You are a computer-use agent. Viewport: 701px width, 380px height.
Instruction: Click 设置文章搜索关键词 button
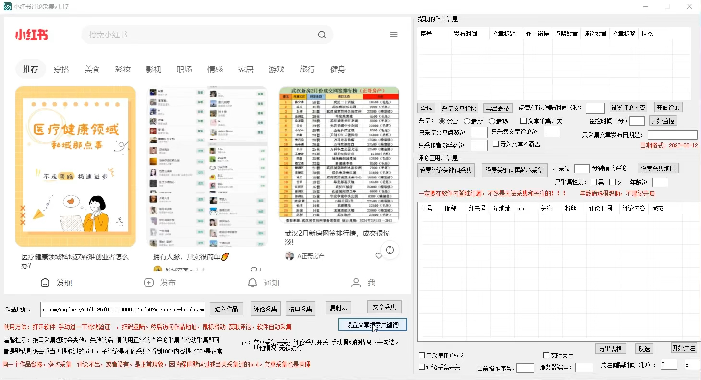(x=373, y=324)
